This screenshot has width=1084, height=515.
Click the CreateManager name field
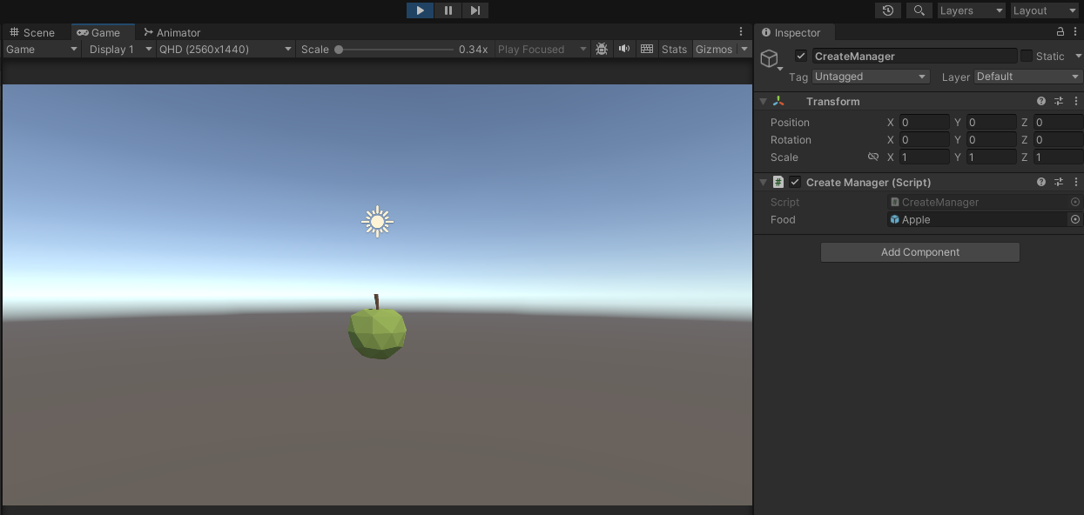(x=914, y=56)
